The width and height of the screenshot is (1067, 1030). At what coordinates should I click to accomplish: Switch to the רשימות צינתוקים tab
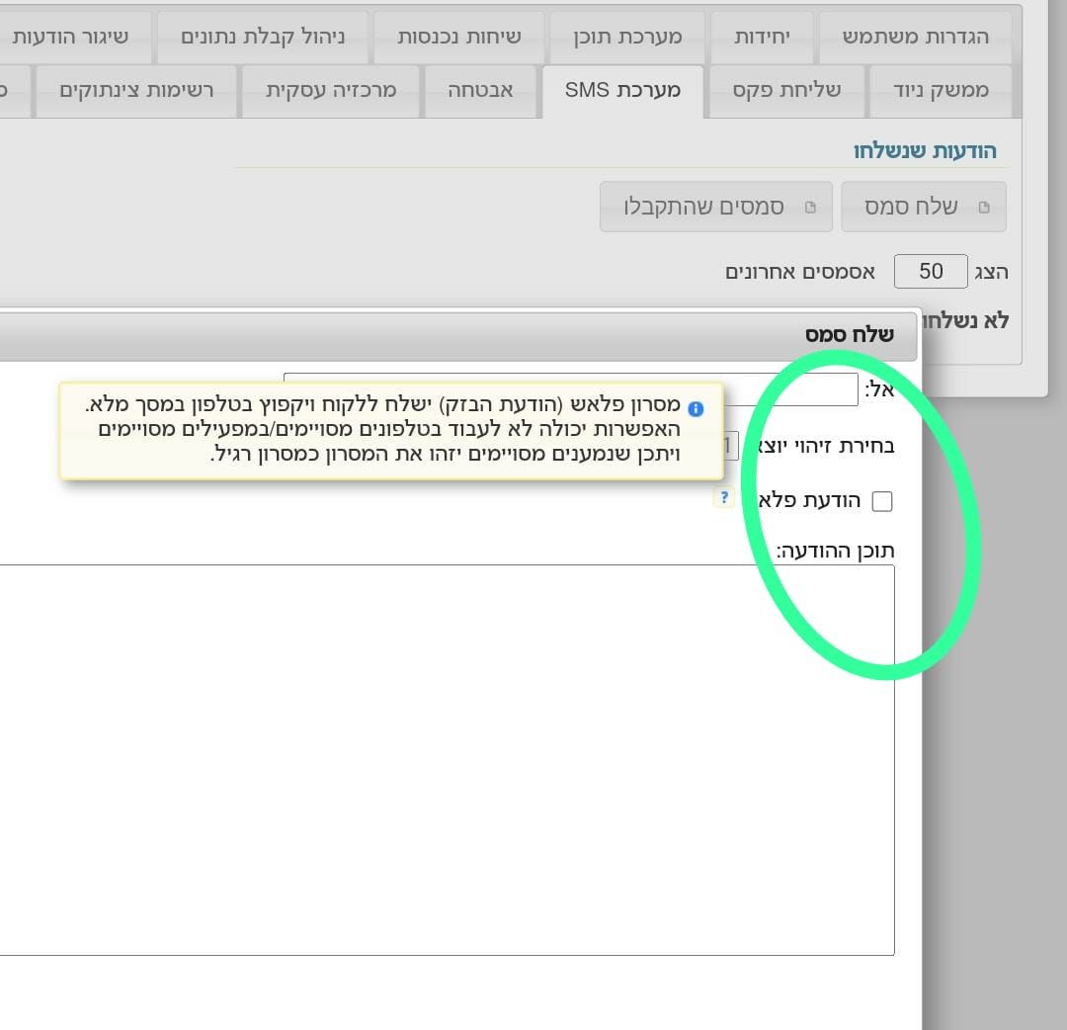[x=136, y=91]
